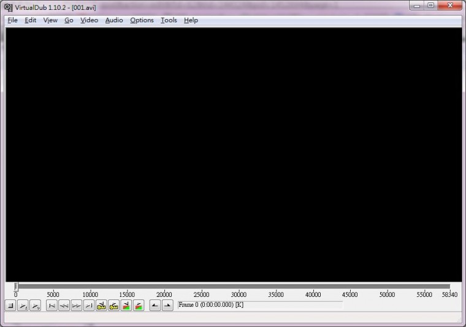Click the Stop playback button
This screenshot has height=327, width=466.
10,306
